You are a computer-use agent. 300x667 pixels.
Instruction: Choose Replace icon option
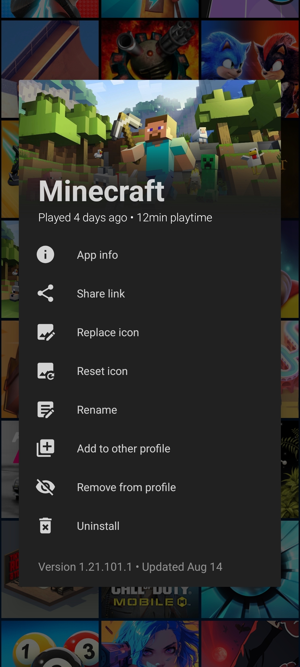pos(108,332)
